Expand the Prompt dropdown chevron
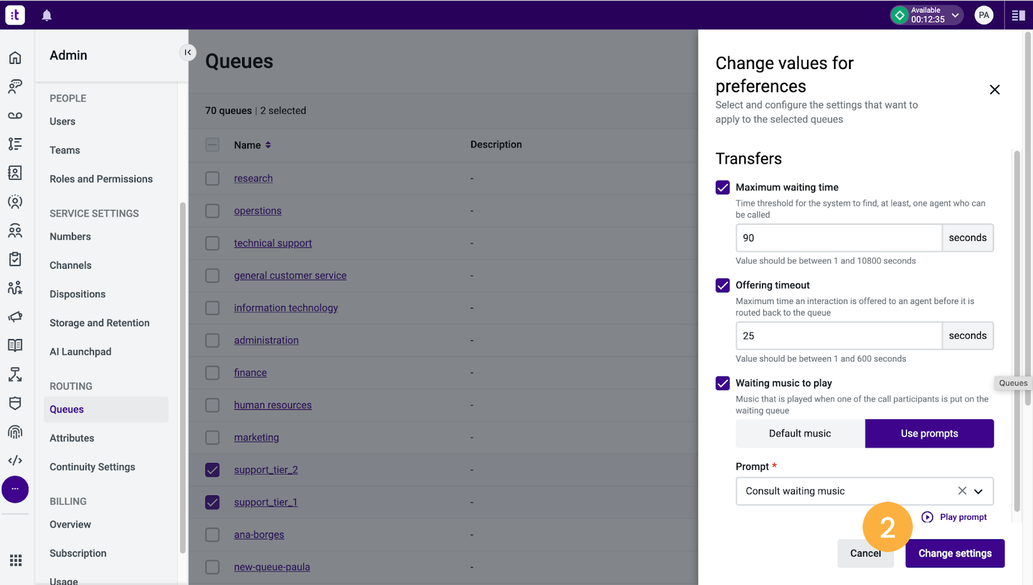The width and height of the screenshot is (1033, 585). click(x=978, y=491)
